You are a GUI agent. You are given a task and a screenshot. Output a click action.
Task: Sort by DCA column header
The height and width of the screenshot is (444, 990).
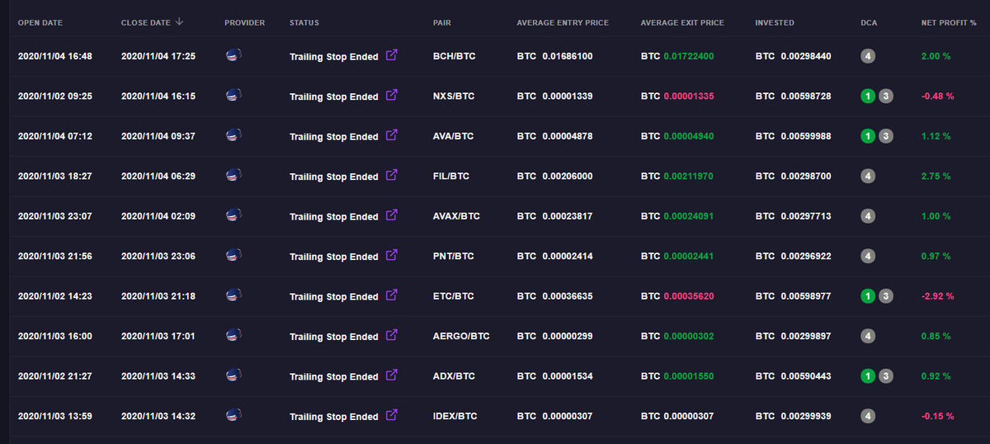coord(869,23)
